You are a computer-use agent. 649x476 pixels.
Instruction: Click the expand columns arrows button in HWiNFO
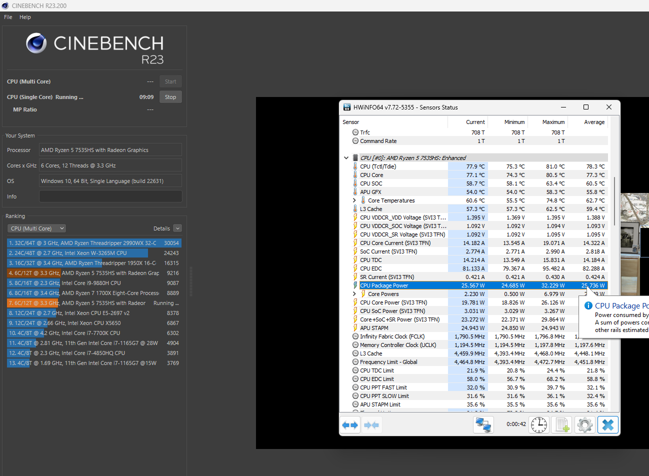click(x=350, y=425)
